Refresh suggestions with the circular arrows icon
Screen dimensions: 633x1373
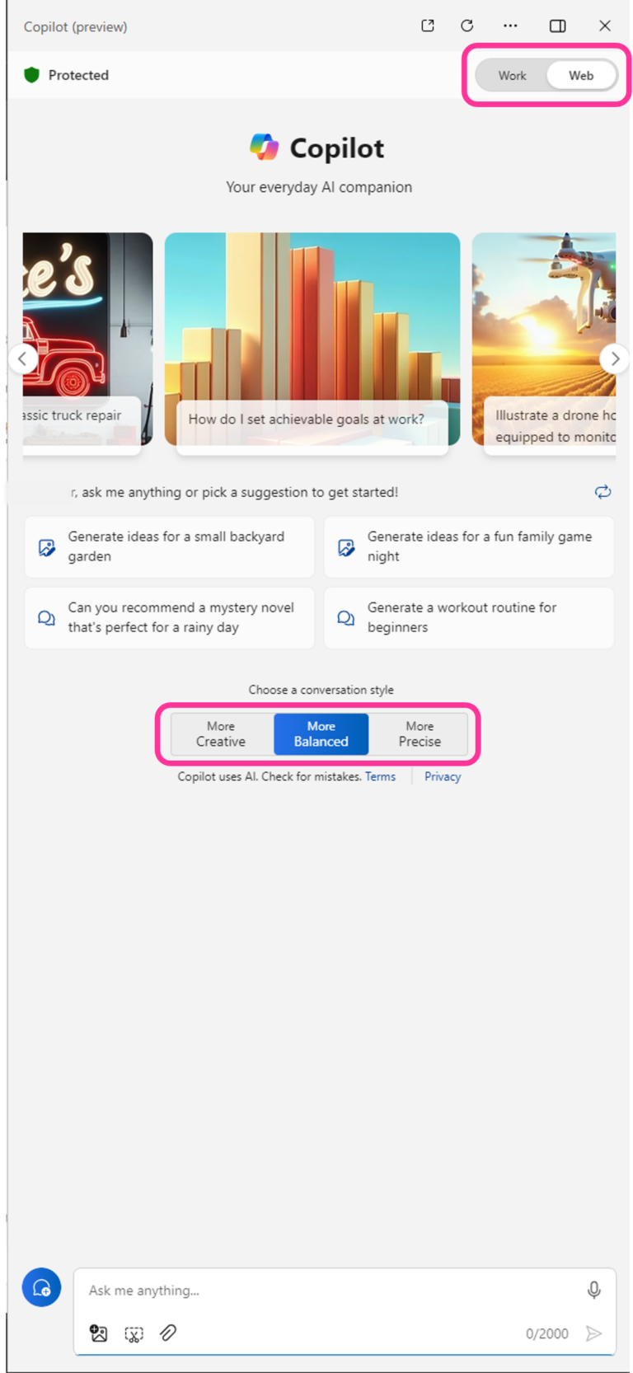[x=603, y=492]
